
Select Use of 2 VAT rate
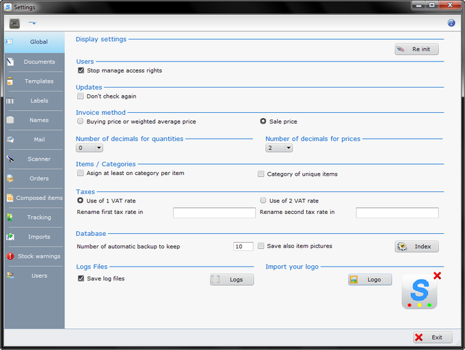(x=263, y=201)
